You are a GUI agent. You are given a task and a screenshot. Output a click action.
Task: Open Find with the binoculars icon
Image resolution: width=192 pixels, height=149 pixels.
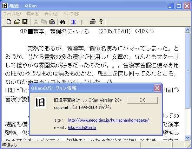[x=62, y=22]
